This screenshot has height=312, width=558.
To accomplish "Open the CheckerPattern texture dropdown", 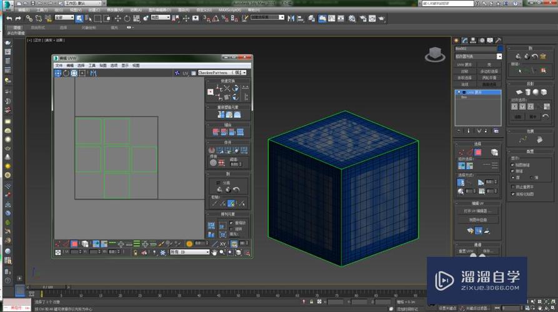I will 244,72.
